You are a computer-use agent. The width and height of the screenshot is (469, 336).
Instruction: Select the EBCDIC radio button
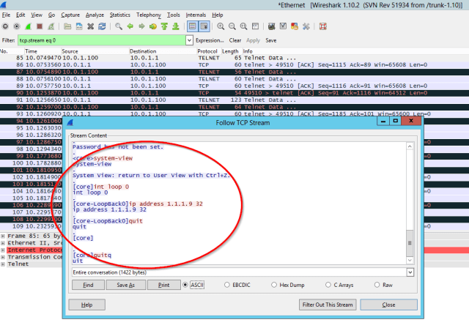tap(227, 285)
